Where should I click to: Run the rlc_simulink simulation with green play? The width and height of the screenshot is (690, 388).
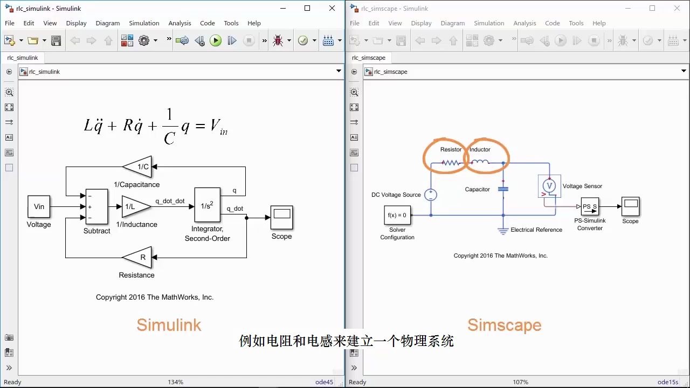pos(216,40)
